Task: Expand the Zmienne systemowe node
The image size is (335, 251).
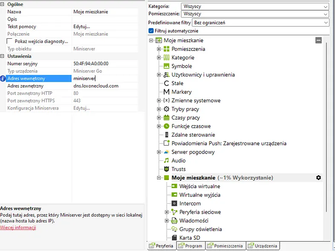Action: (159, 100)
